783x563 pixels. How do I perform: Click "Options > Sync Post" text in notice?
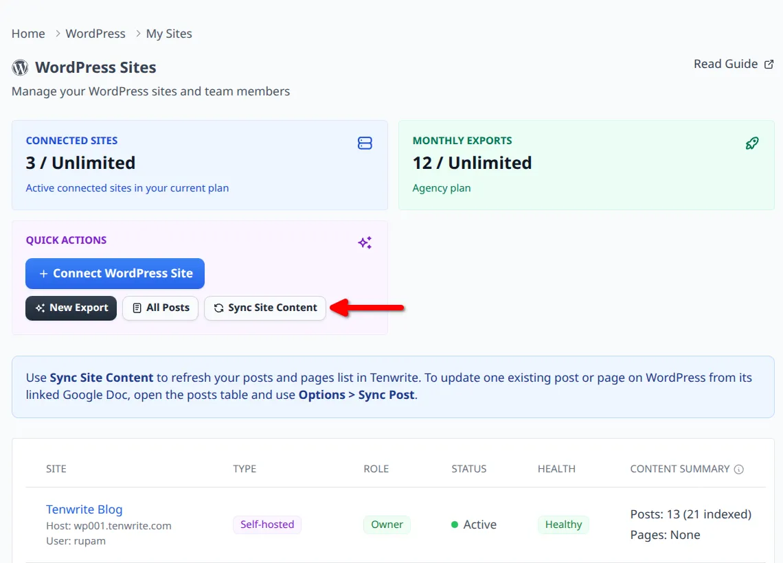coord(356,395)
